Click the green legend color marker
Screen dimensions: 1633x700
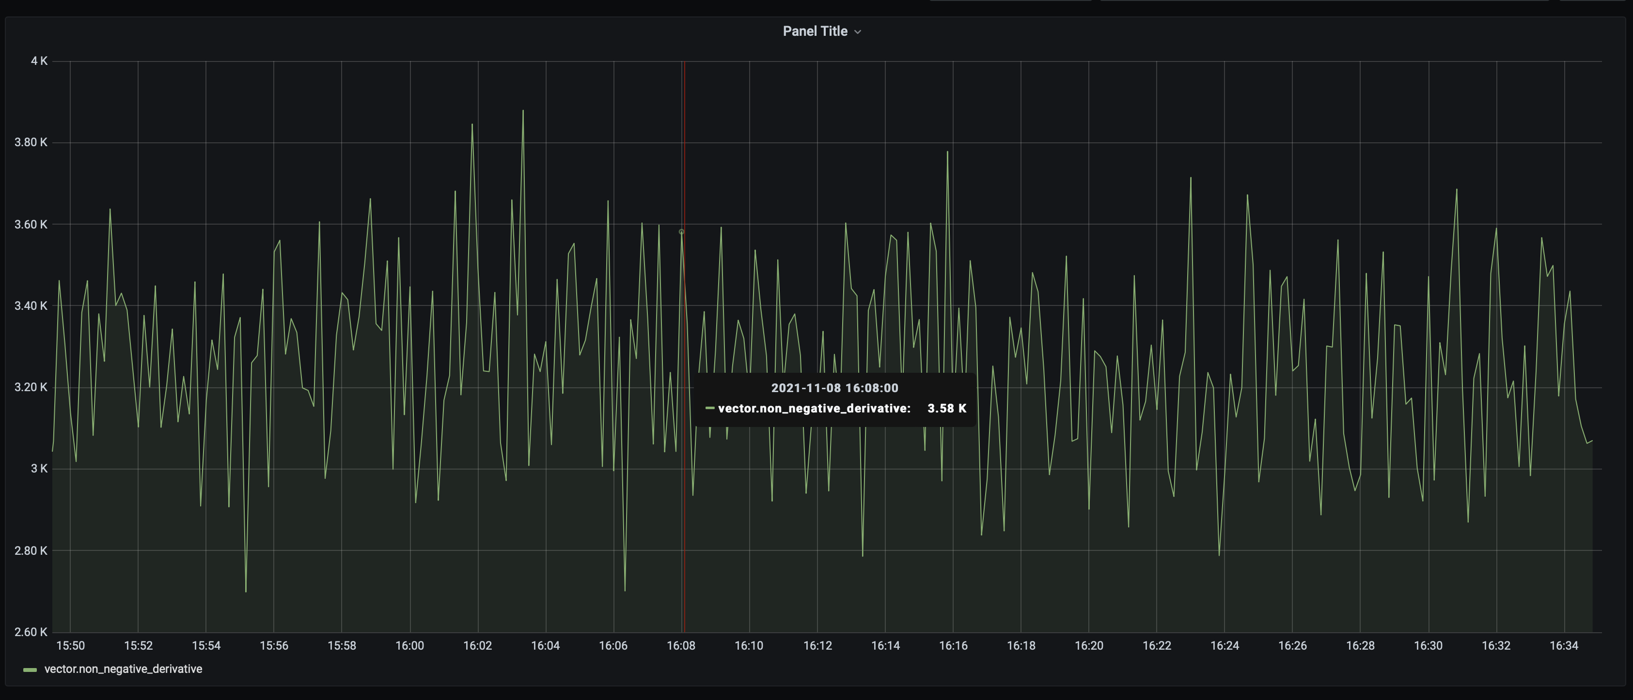(29, 669)
